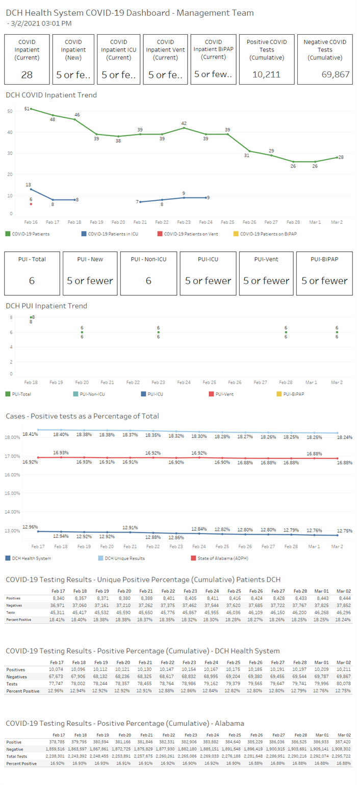Select the COVID Inpatient BiPAP (Current) card

pos(213,60)
